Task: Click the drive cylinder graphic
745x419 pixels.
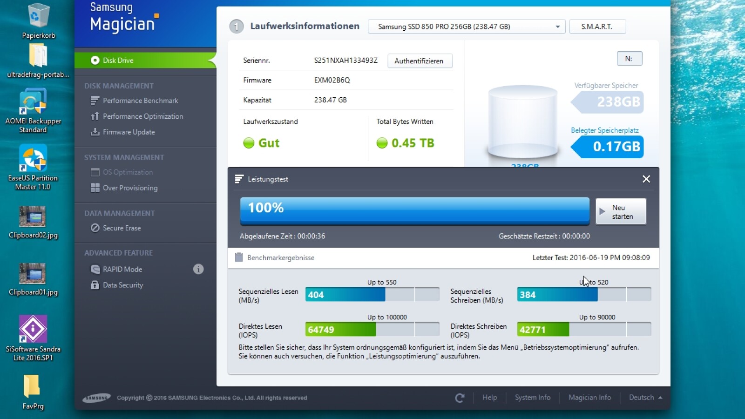Action: point(522,122)
